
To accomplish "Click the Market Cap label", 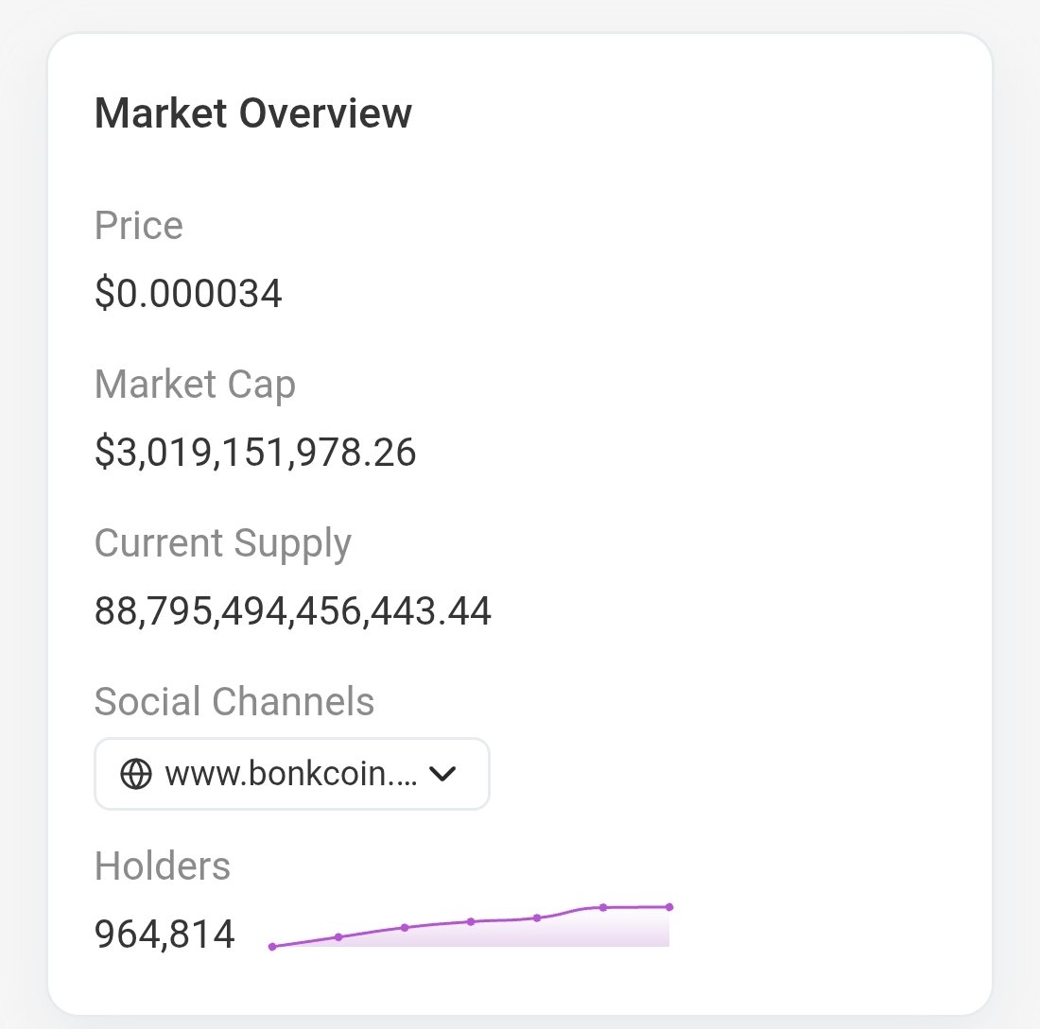I will [x=195, y=386].
